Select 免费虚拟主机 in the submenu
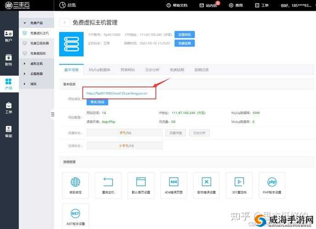The width and height of the screenshot is (316, 229). coord(37,33)
